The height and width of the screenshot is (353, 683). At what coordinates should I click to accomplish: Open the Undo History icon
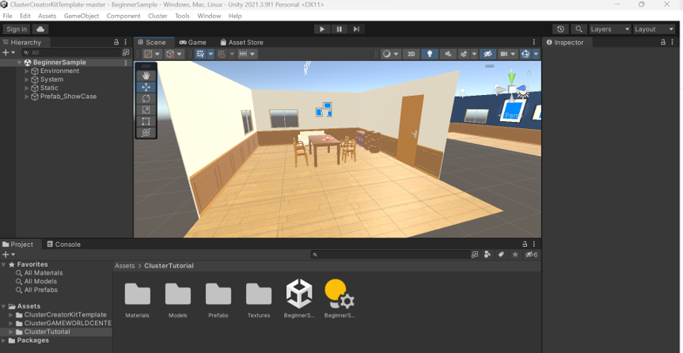tap(560, 29)
